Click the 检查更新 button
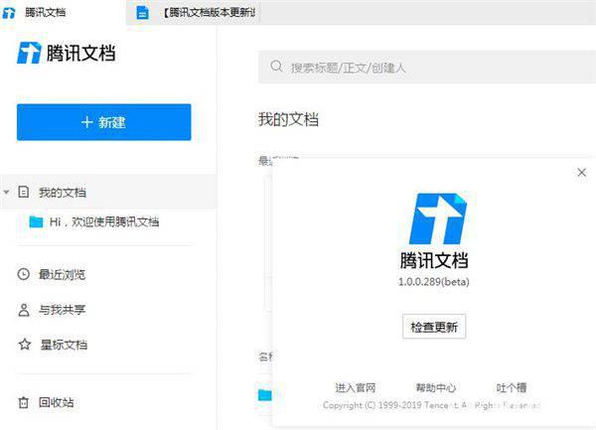The height and width of the screenshot is (430, 596). coord(434,327)
